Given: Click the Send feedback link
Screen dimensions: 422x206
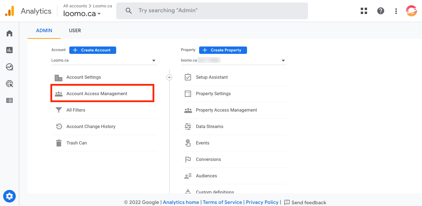Looking at the screenshot, I should 309,203.
